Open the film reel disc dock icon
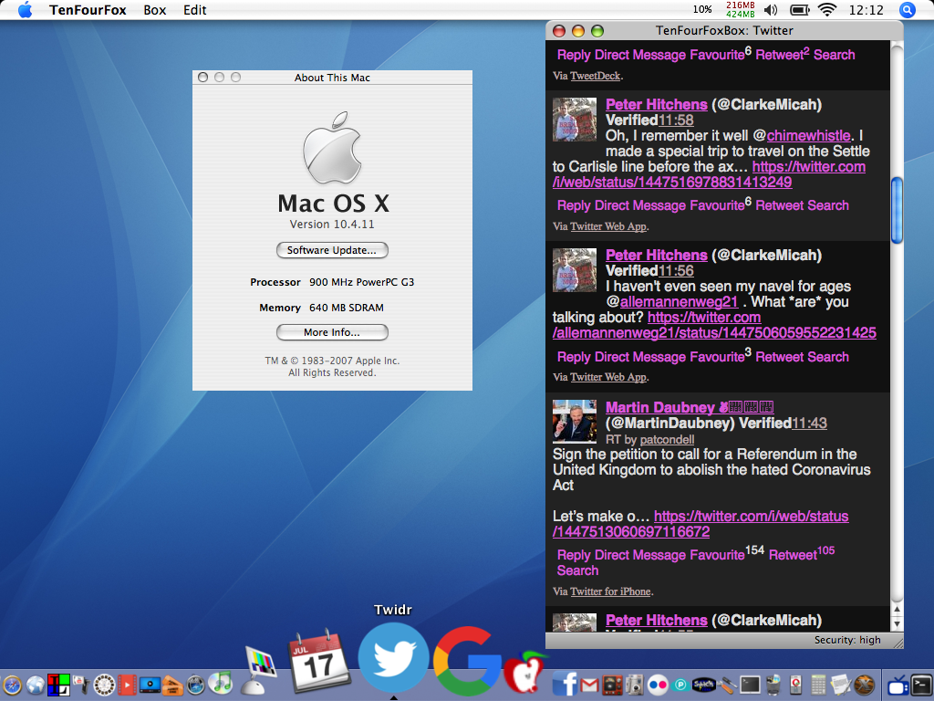Viewport: 934px width, 701px height. point(104,685)
